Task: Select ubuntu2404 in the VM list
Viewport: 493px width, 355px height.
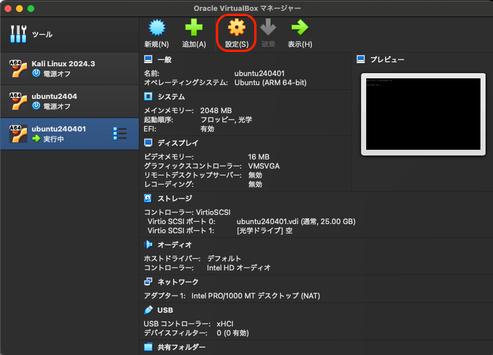Action: coord(70,101)
